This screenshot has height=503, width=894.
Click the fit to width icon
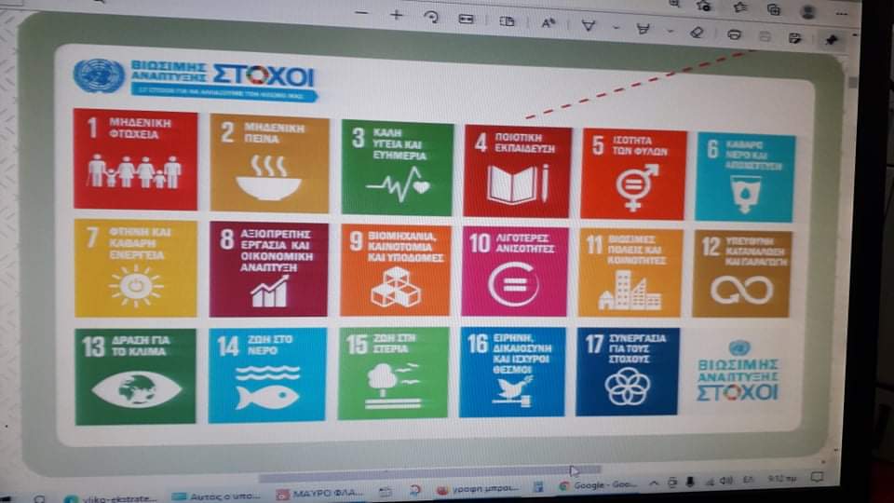pos(466,20)
